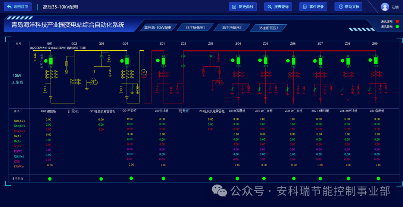Click 注销 to log out

395,7
